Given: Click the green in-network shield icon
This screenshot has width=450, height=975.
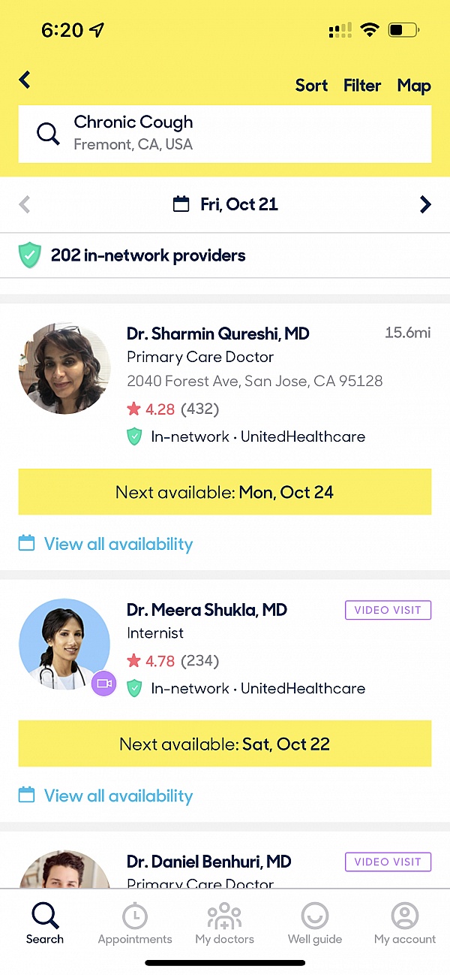Looking at the screenshot, I should point(29,255).
